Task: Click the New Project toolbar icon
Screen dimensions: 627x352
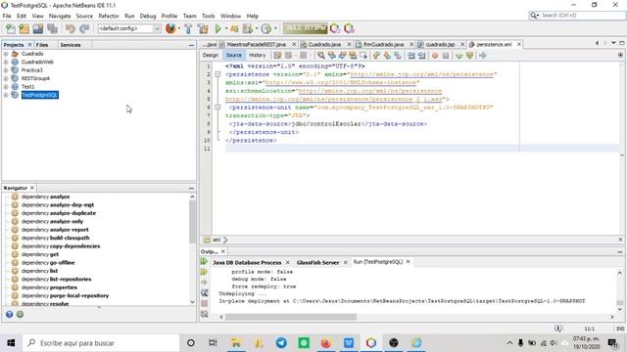Action: coord(24,28)
